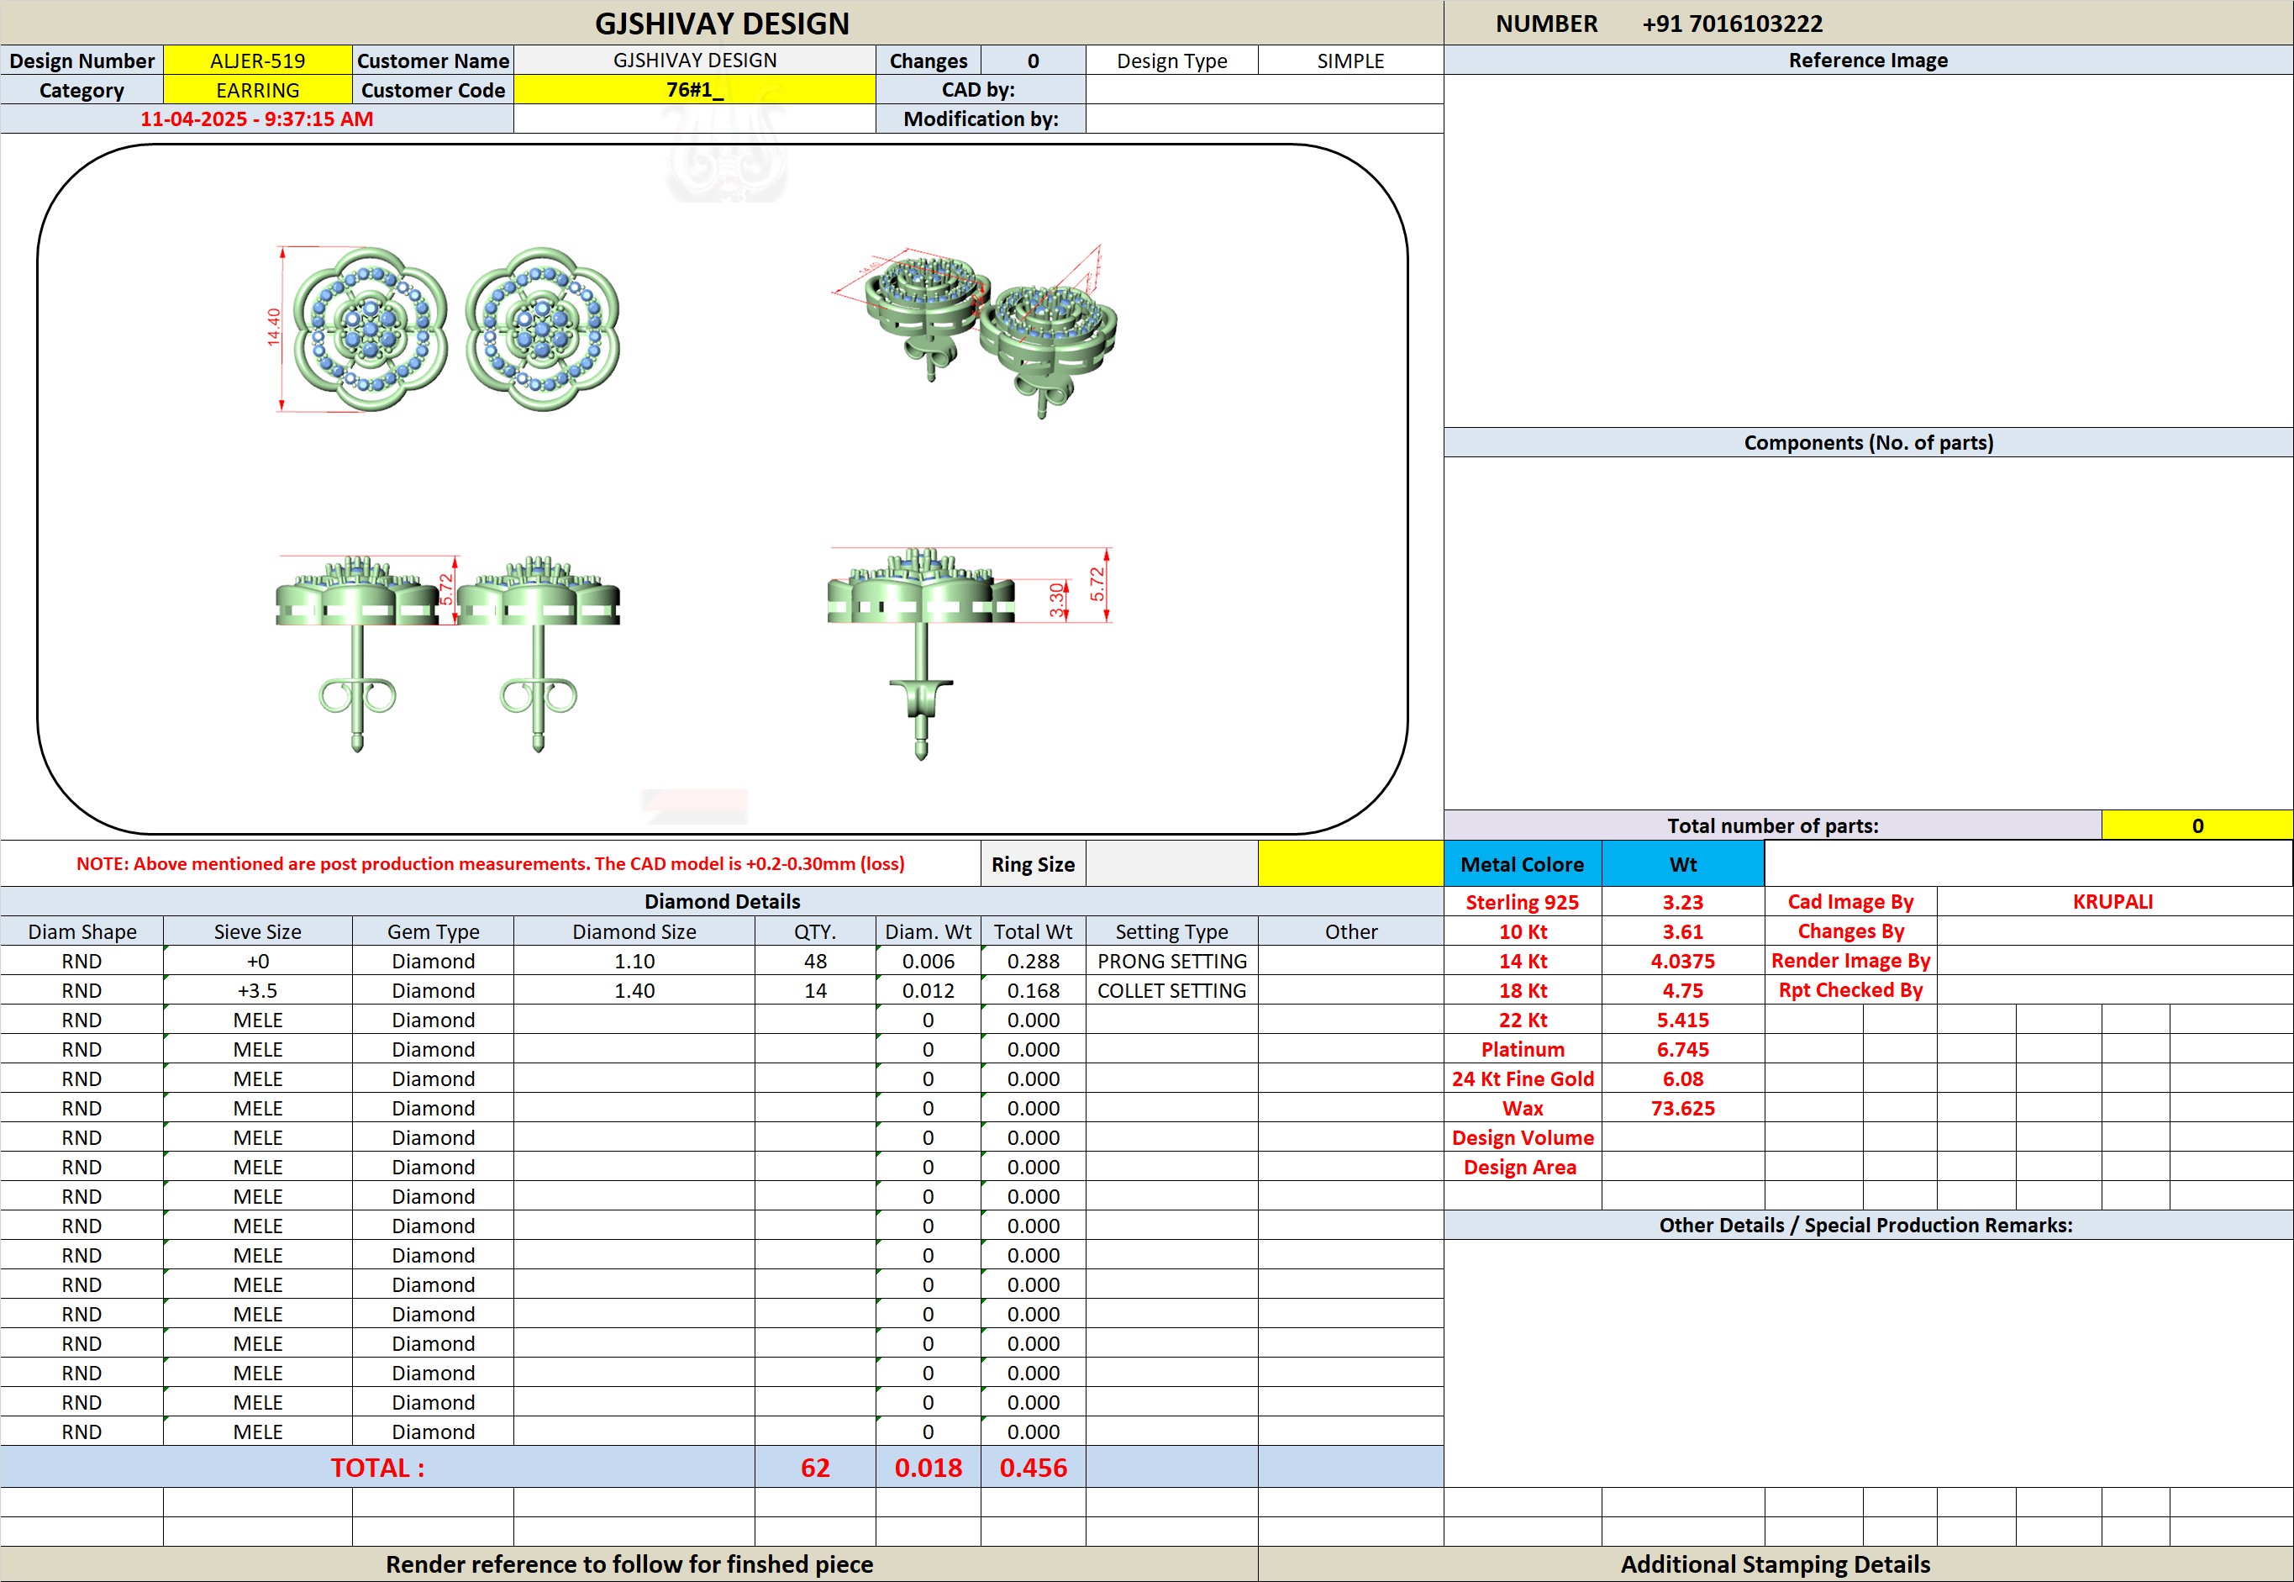Click the total quantity 62 cell
The height and width of the screenshot is (1582, 2294).
[814, 1467]
